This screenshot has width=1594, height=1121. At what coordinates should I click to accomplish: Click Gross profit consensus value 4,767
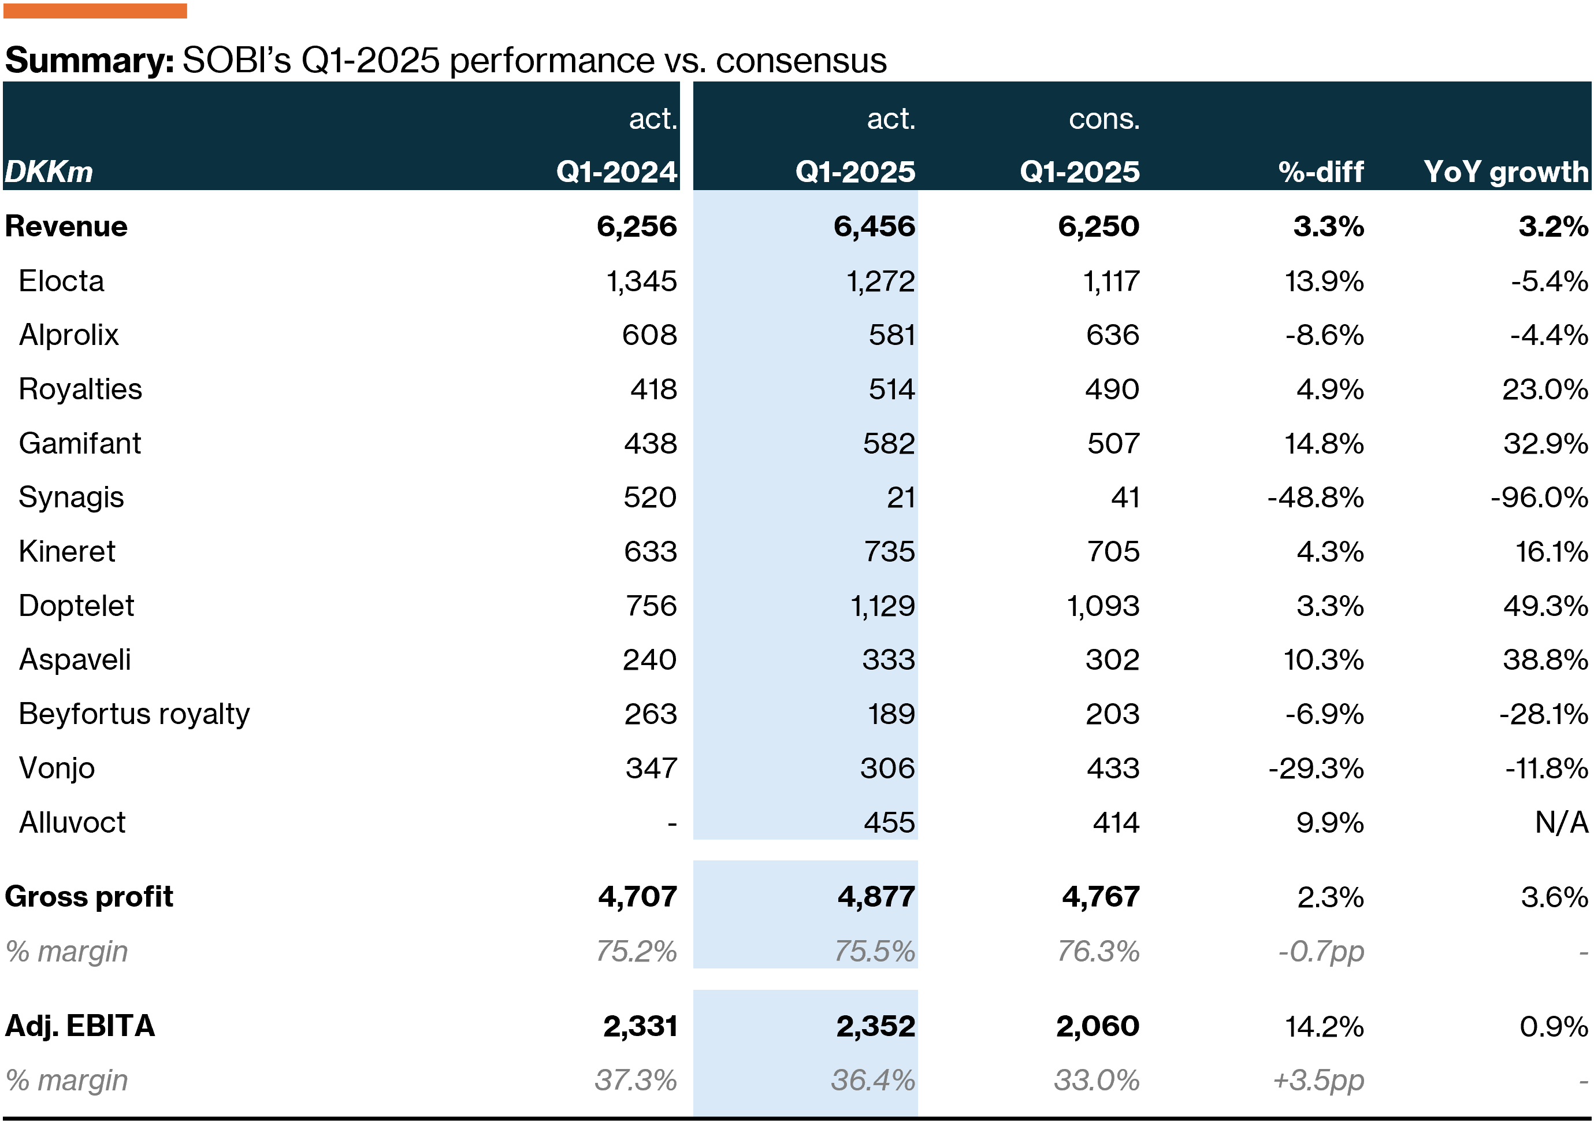tap(1101, 897)
